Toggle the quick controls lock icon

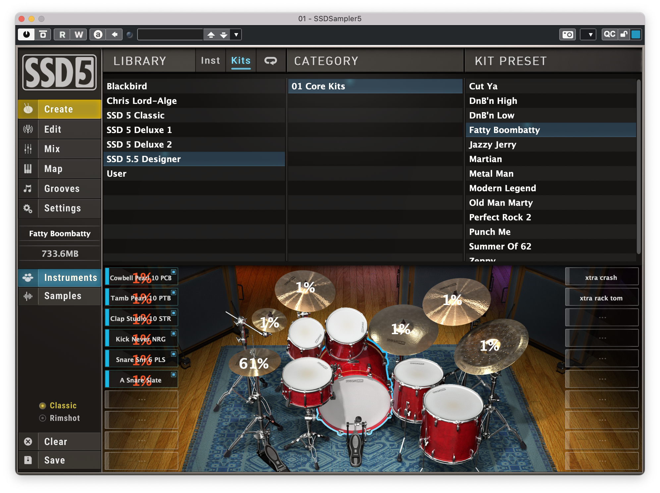pos(624,34)
